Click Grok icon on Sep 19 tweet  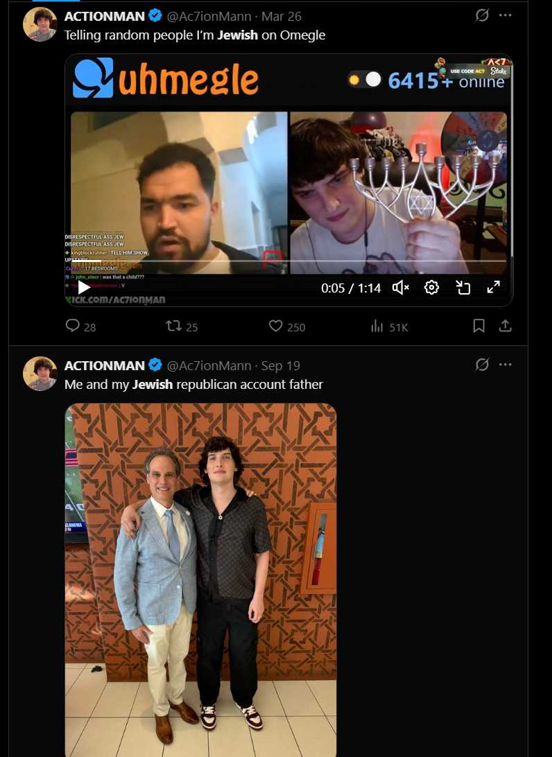tap(482, 365)
